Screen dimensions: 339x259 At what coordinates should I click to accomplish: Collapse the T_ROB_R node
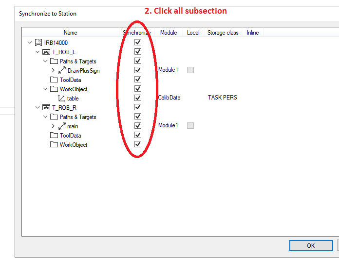tap(38, 107)
